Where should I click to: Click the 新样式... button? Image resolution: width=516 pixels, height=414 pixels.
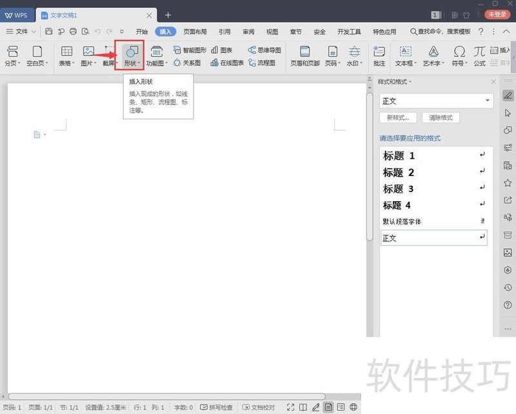(399, 118)
